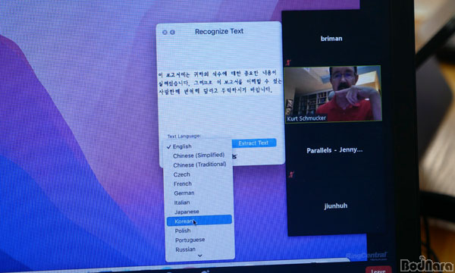Expand more languages via down chevron
The height and width of the screenshot is (273, 455).
pyautogui.click(x=199, y=256)
